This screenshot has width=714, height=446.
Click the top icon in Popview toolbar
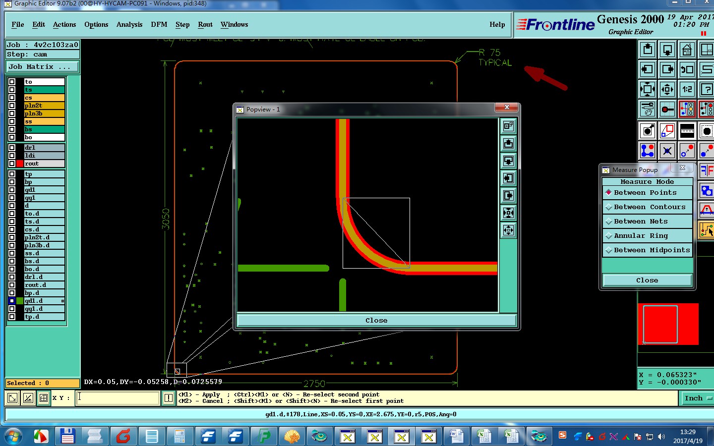pyautogui.click(x=508, y=126)
